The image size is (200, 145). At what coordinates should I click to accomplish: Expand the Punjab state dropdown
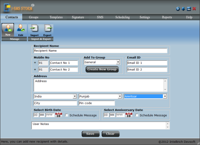pos(120,96)
